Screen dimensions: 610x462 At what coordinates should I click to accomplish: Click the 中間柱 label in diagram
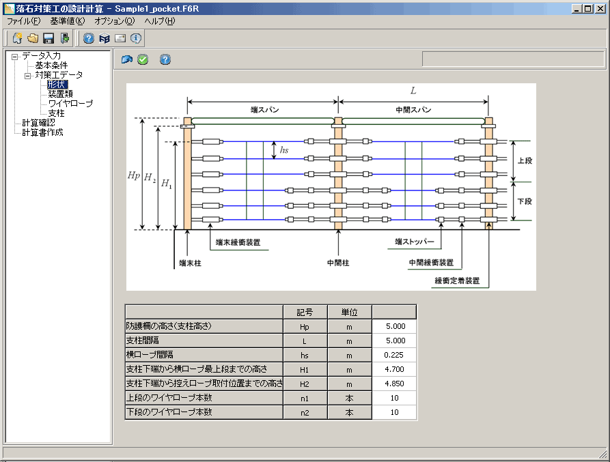click(338, 263)
